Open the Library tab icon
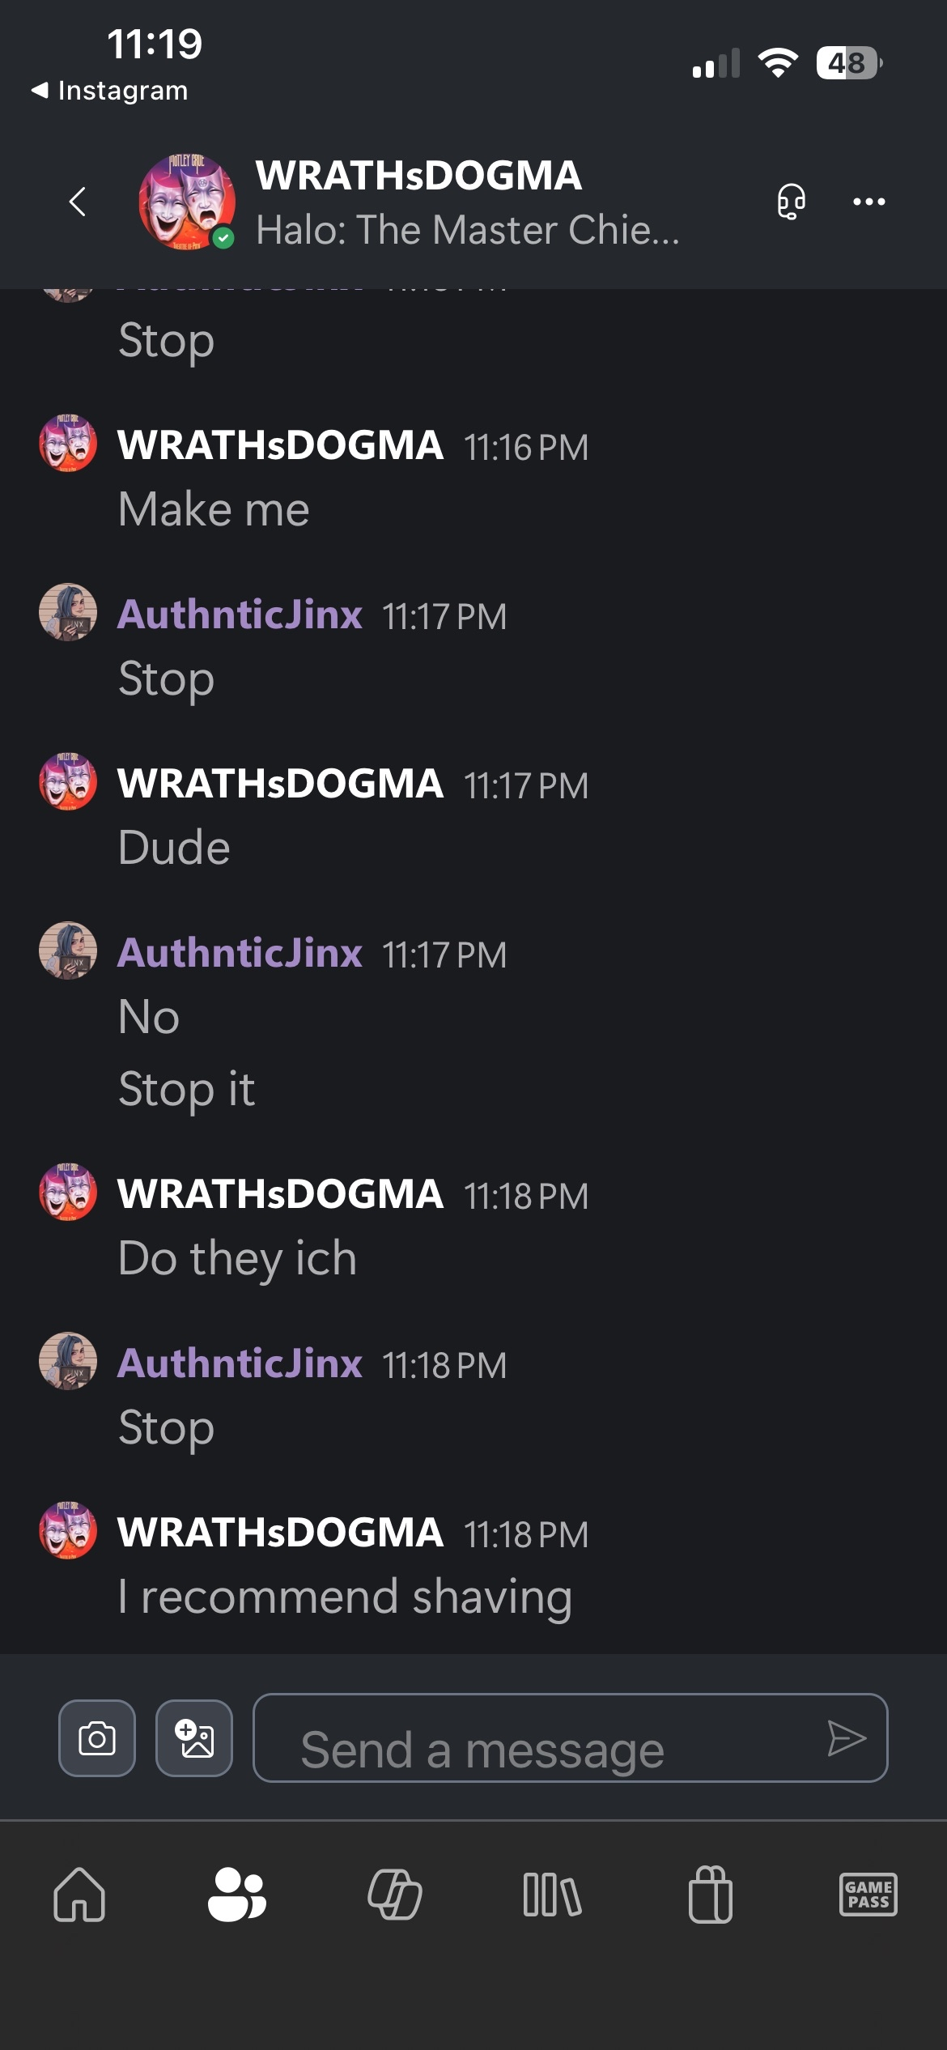 [x=552, y=1895]
